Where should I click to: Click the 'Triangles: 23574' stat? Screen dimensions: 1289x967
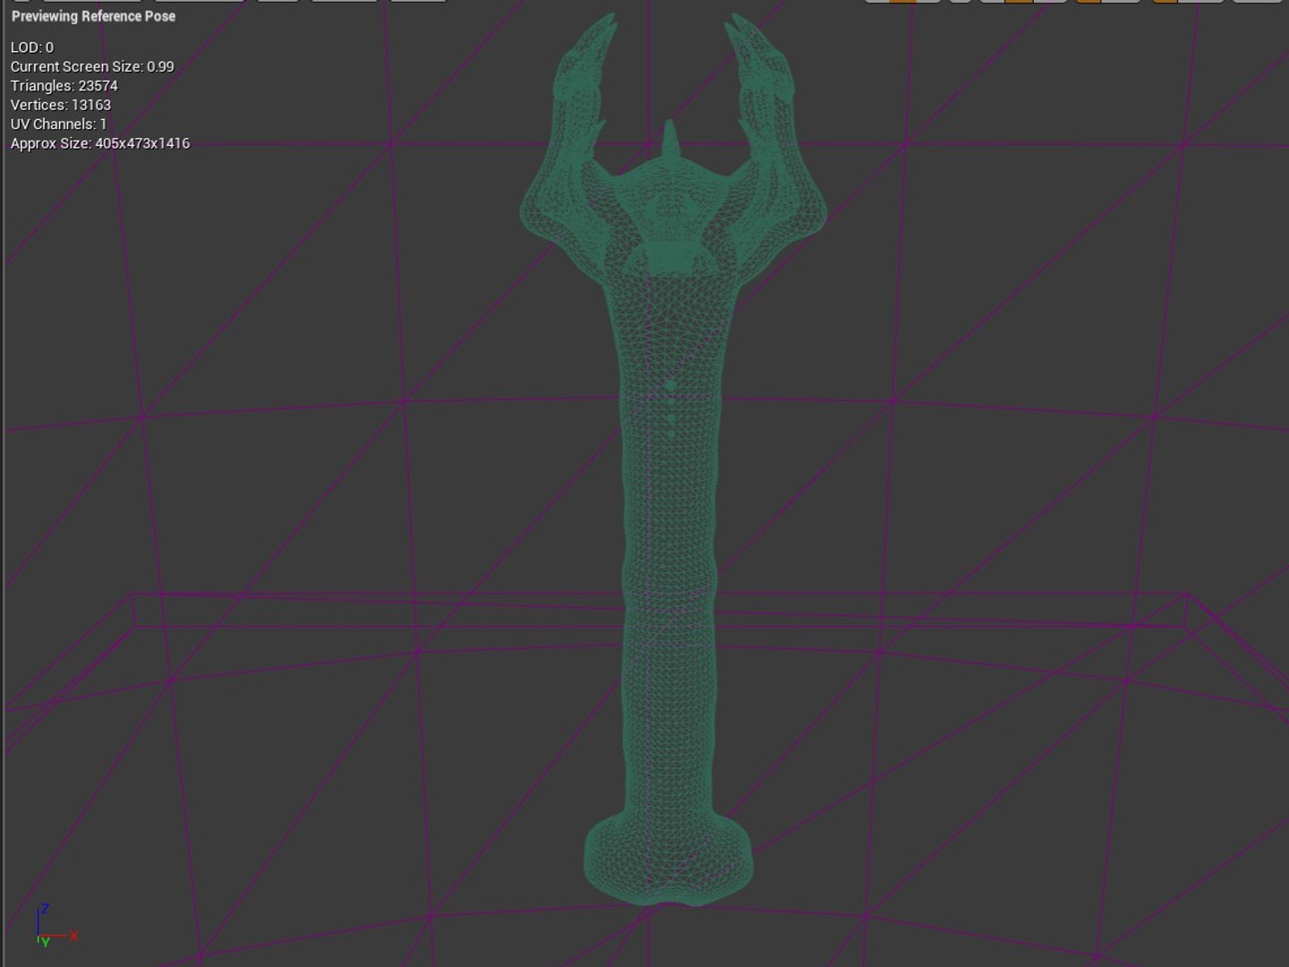click(64, 86)
